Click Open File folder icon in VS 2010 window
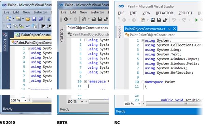The height and width of the screenshot is (127, 205). pyautogui.click(x=28, y=19)
